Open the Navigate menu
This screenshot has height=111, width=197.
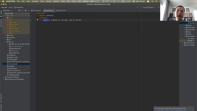pos(35,1)
